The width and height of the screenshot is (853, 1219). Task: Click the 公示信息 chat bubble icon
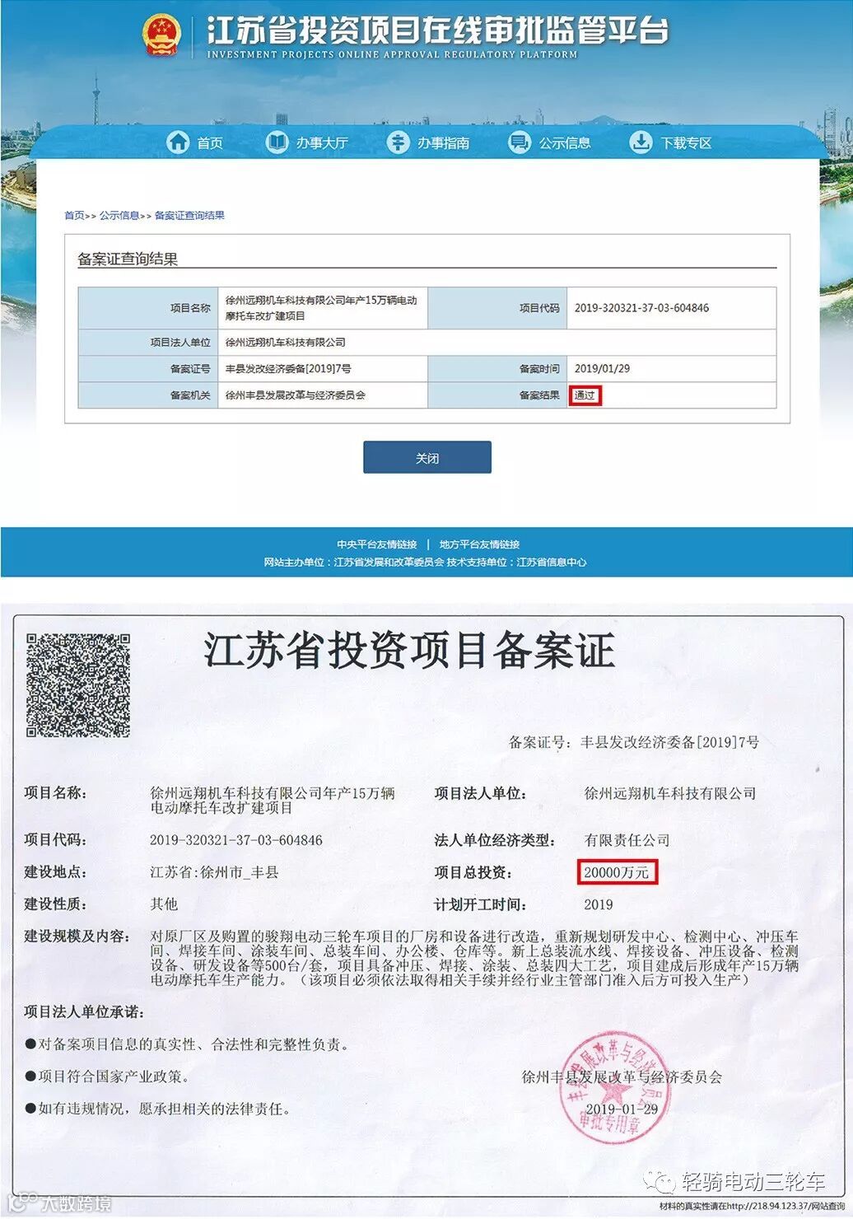[520, 142]
